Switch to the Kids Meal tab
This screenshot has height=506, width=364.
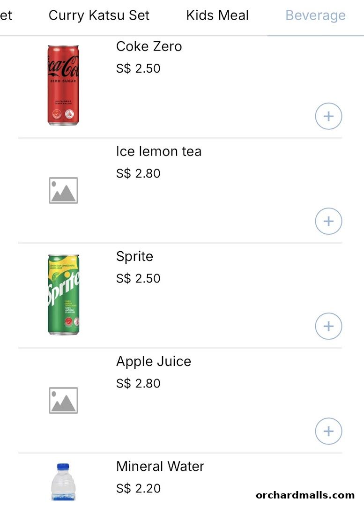pos(217,15)
